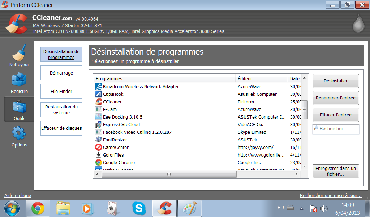Open the Effaceur de disques tab
This screenshot has width=370, height=217.
[x=61, y=128]
